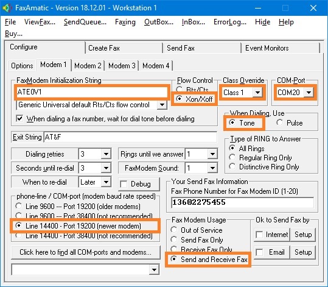Open the Options sub-tab

tap(22, 66)
